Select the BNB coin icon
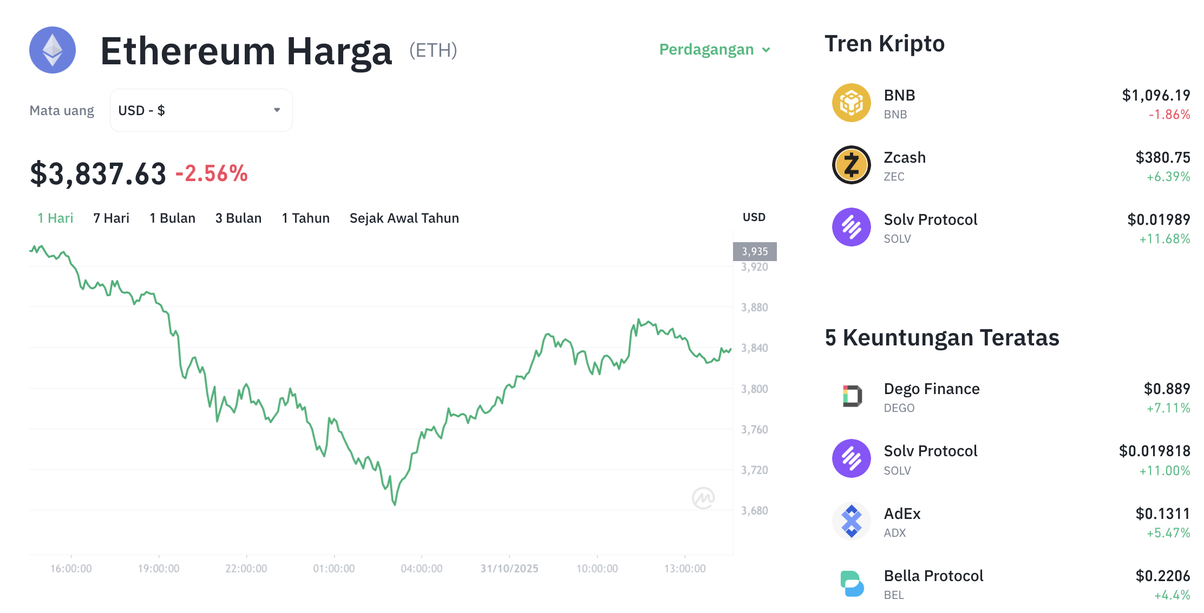 [850, 102]
